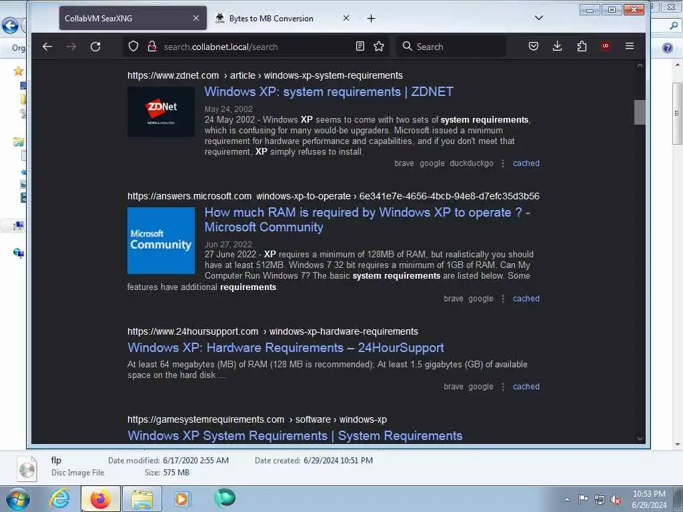683x512 pixels.
Task: Open Windows Explorer taskbar button
Action: pyautogui.click(x=142, y=499)
